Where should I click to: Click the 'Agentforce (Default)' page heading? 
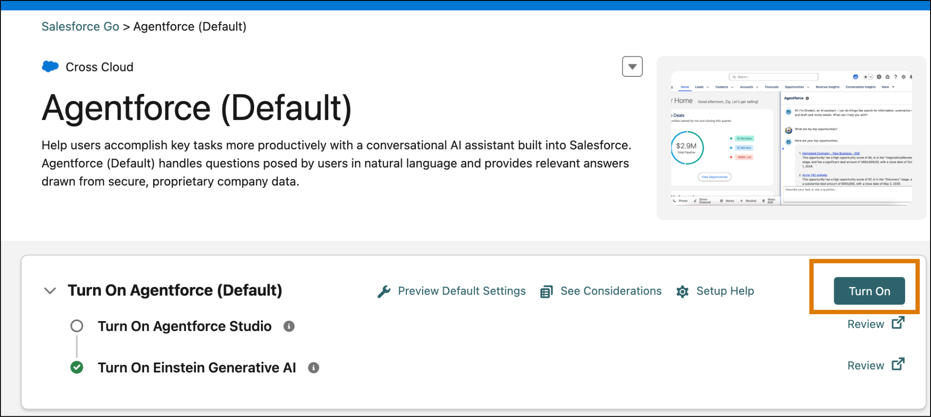(x=197, y=108)
